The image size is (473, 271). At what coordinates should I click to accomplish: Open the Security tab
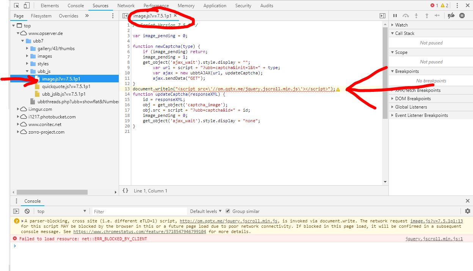(x=243, y=6)
